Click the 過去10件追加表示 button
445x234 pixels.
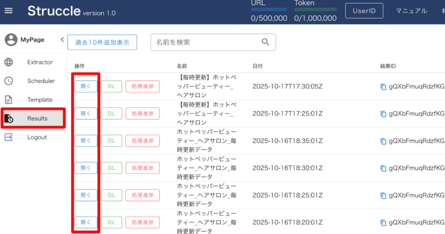click(x=102, y=42)
